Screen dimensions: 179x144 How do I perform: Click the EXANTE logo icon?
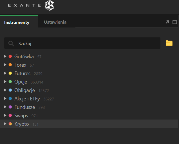click(x=50, y=5)
